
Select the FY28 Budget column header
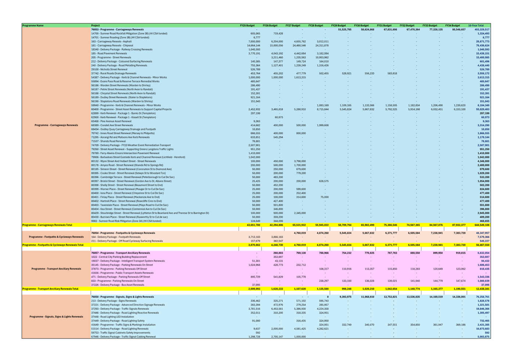pos(315,26)
